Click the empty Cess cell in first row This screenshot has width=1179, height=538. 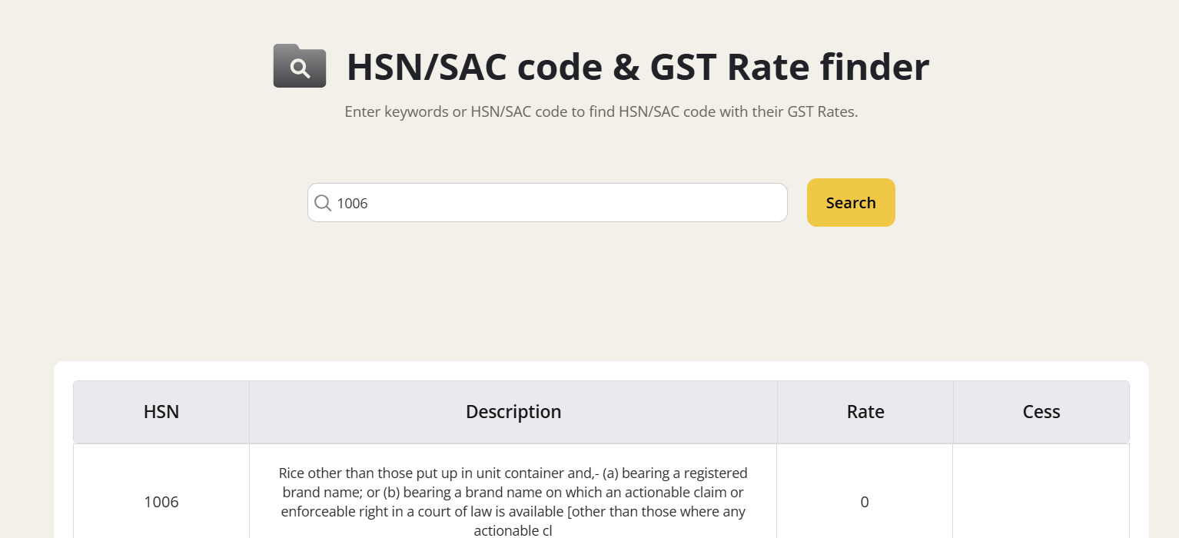click(1041, 502)
